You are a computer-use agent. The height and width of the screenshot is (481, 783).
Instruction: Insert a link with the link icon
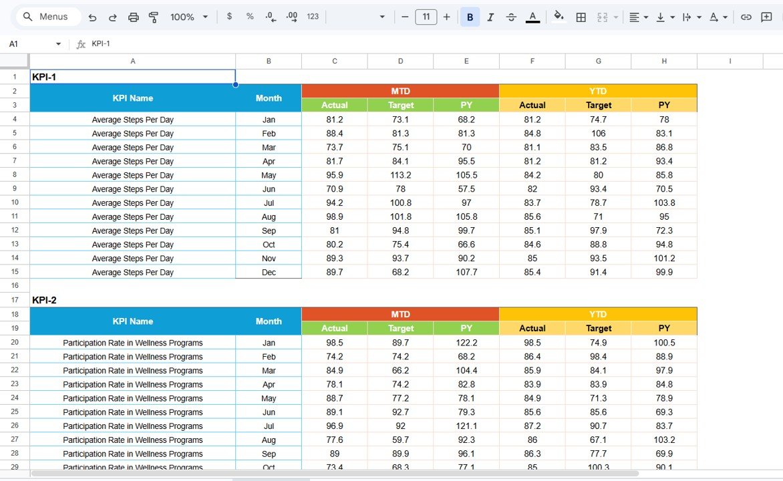[x=746, y=17]
